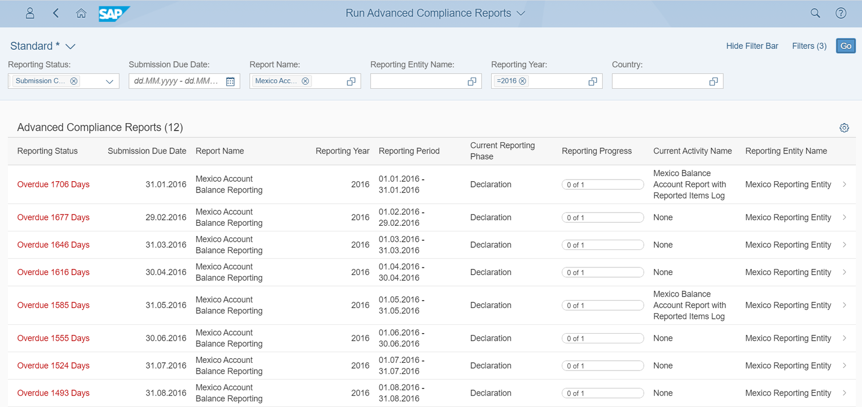Click the SAP logo
862x407 pixels.
(x=114, y=14)
